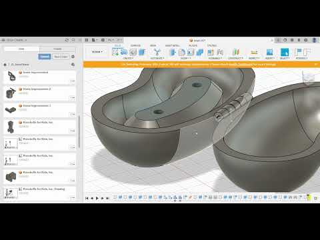Click the Construct plane icon

[236, 52]
